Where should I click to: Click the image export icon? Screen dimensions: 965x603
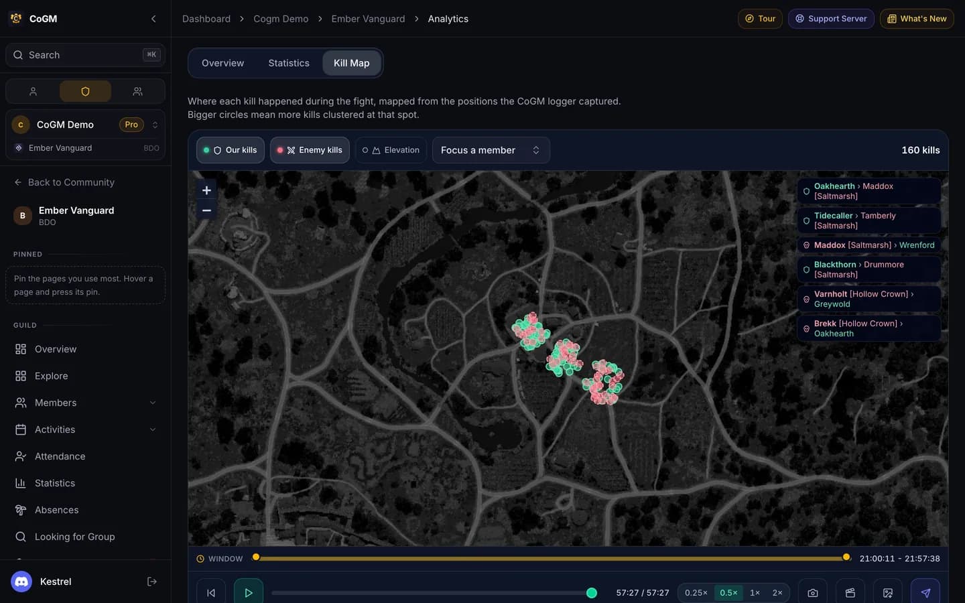point(888,592)
